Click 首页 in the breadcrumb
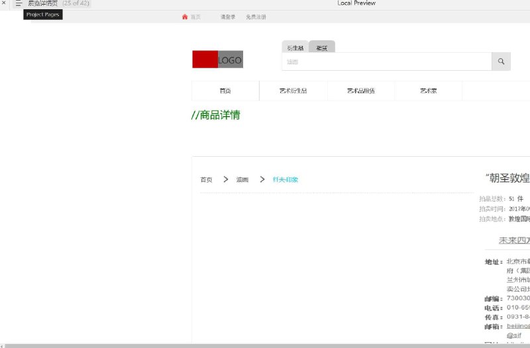 click(x=206, y=179)
